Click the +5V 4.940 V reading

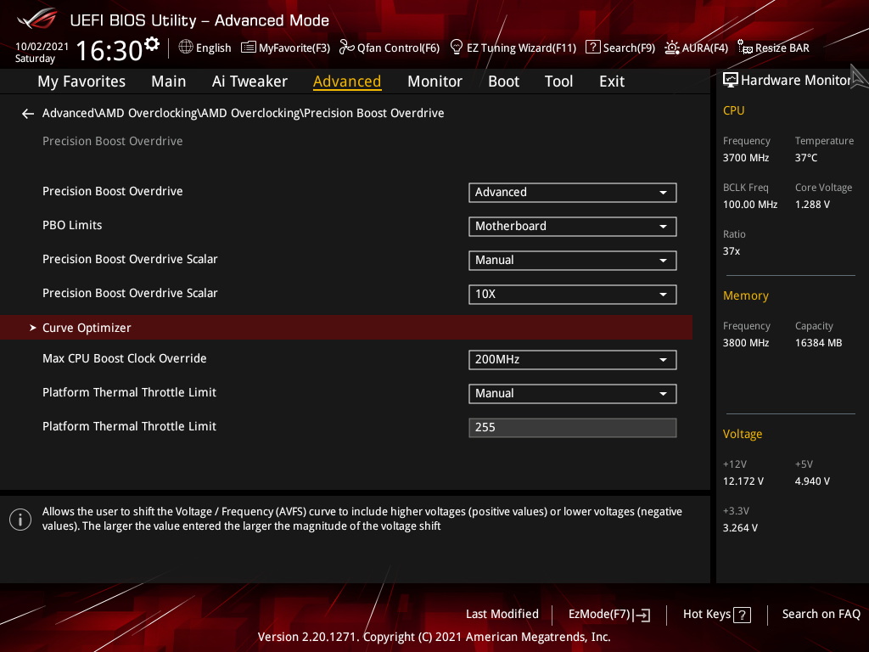coord(812,481)
